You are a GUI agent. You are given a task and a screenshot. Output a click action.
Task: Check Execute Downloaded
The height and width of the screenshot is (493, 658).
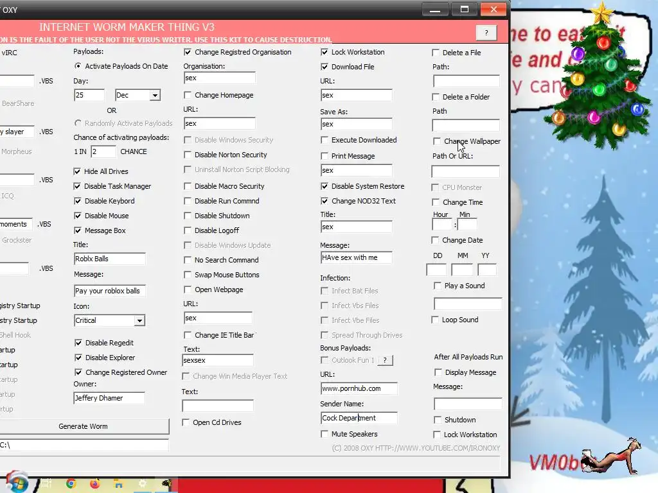pyautogui.click(x=325, y=139)
